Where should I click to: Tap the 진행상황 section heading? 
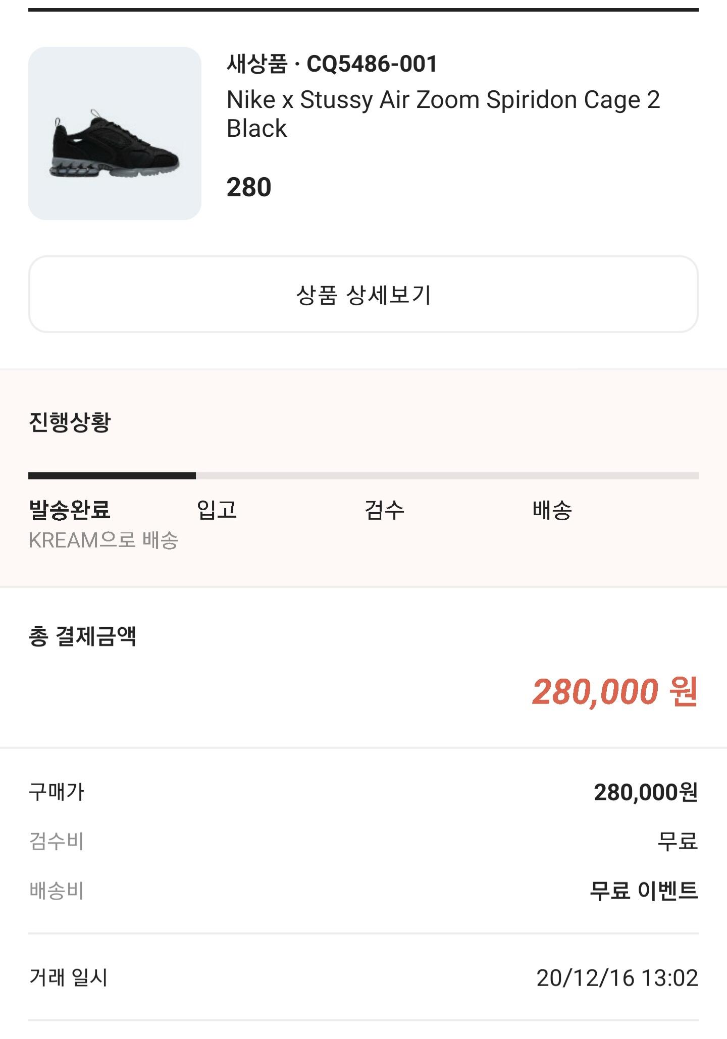70,422
